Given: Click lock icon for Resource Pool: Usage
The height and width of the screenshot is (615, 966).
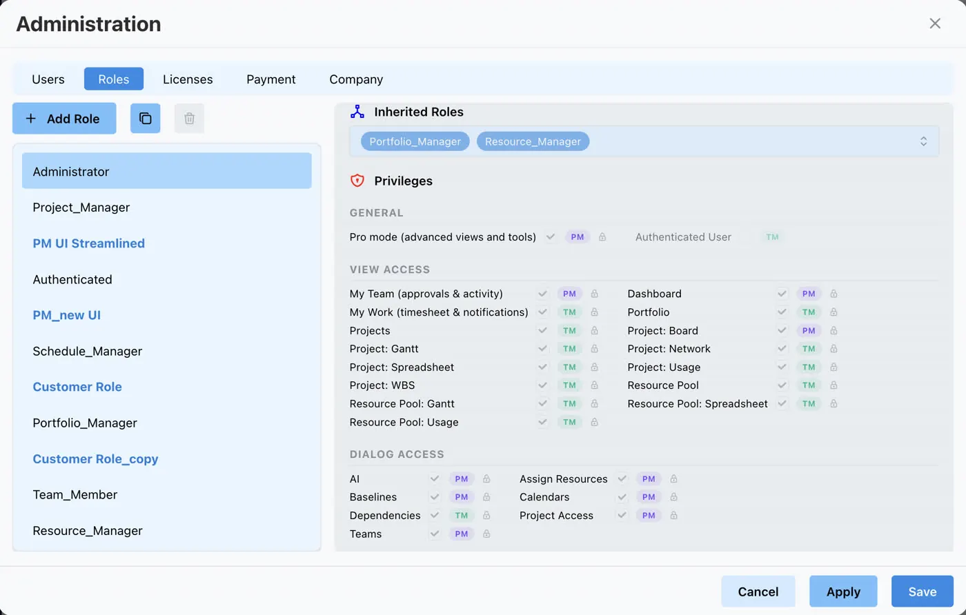Looking at the screenshot, I should click(594, 423).
